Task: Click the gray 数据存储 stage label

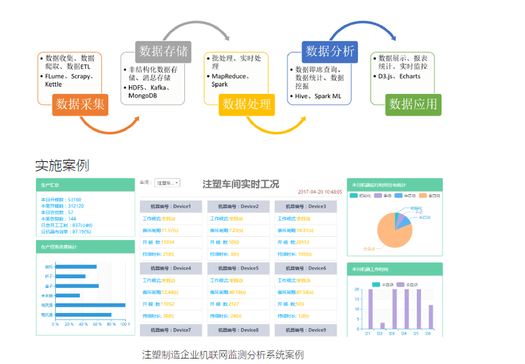Action: click(164, 51)
